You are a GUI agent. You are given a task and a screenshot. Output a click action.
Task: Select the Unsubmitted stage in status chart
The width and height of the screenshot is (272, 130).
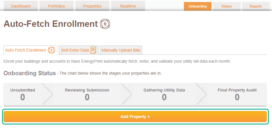tap(23, 95)
